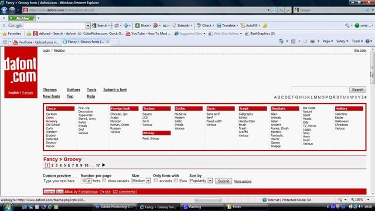Expand the Tools menu dropdown
Viewport: 375px width, 211px height.
coord(357,41)
